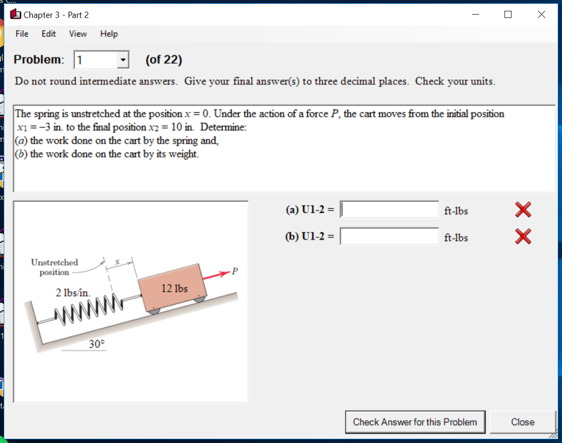Open the Help menu
This screenshot has width=562, height=443.
(x=109, y=33)
